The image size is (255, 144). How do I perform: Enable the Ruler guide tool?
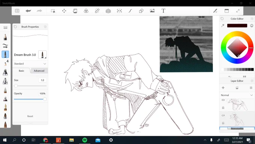pos(97,11)
